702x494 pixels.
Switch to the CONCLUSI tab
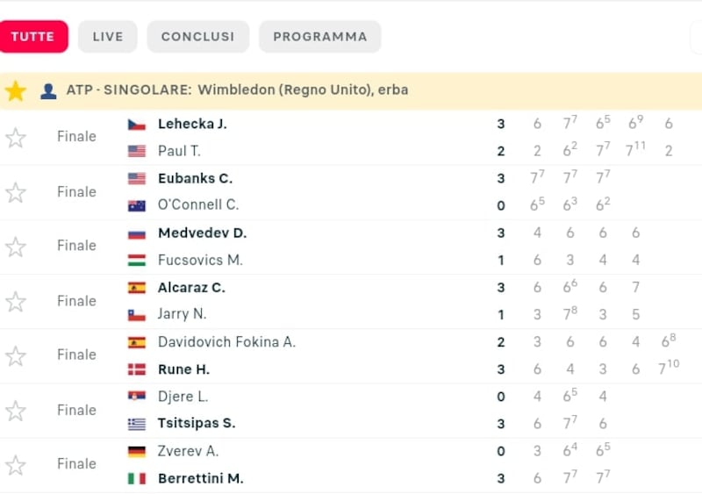(198, 37)
